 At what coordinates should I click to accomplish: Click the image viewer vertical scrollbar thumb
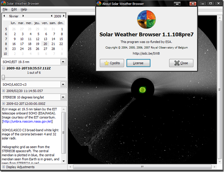point(220,90)
